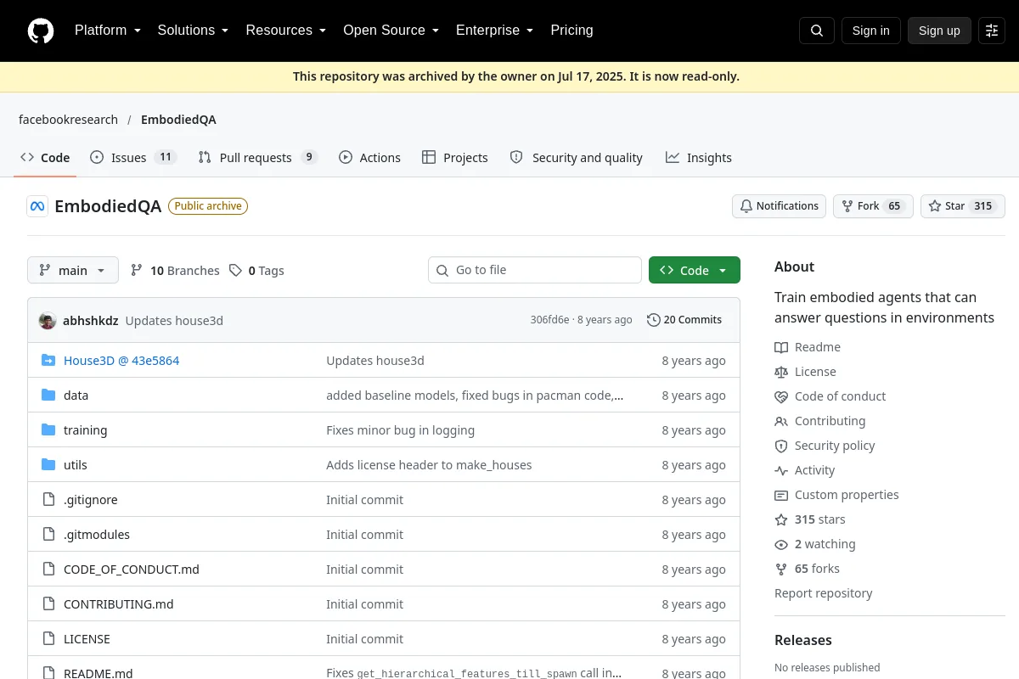The height and width of the screenshot is (679, 1019).
Task: Switch to Pull requests tab
Action: coord(257,158)
